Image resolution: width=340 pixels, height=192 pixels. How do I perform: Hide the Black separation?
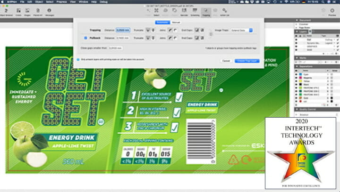pyautogui.click(x=296, y=84)
